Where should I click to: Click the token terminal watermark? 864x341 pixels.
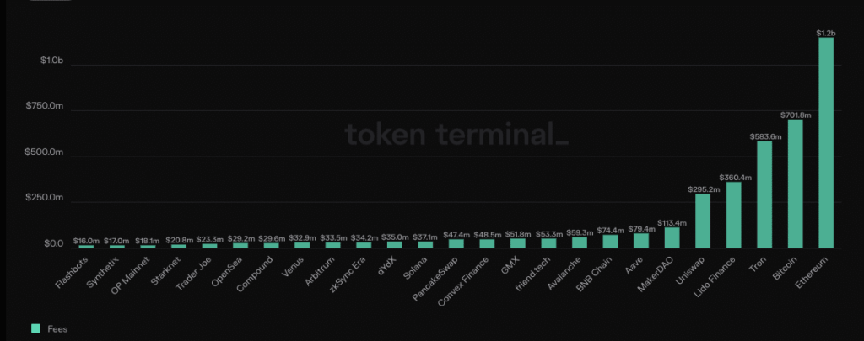click(456, 134)
